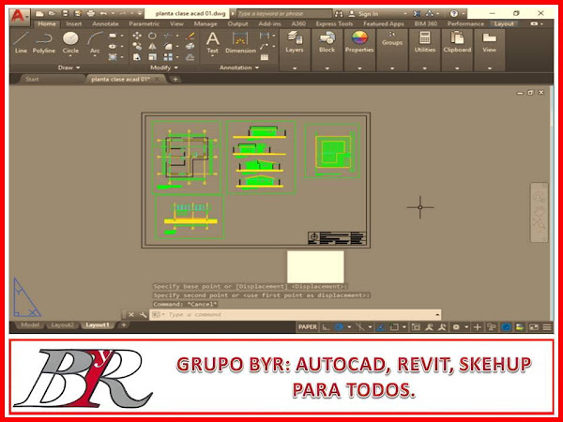Click the Array tool icon
The width and height of the screenshot is (563, 422).
168,57
